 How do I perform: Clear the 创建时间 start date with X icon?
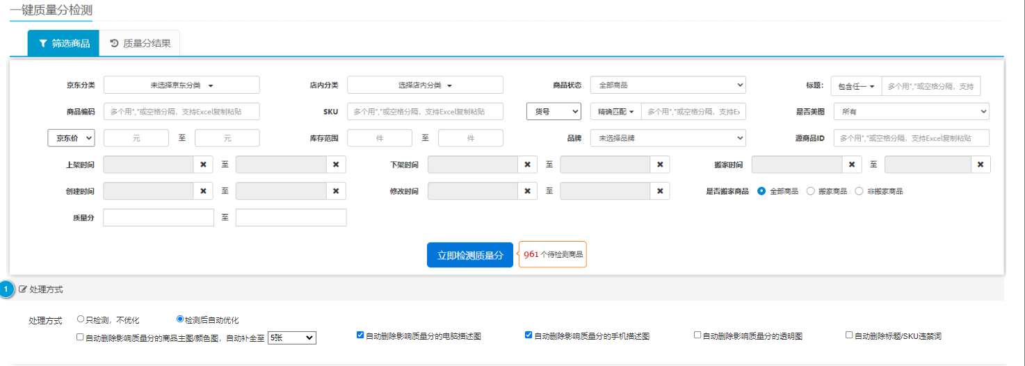[x=203, y=191]
